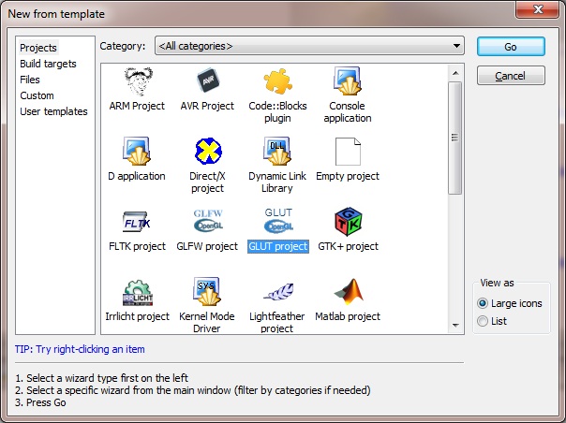This screenshot has width=566, height=423.
Task: Pick the Empty project blank page icon
Action: pyautogui.click(x=348, y=152)
